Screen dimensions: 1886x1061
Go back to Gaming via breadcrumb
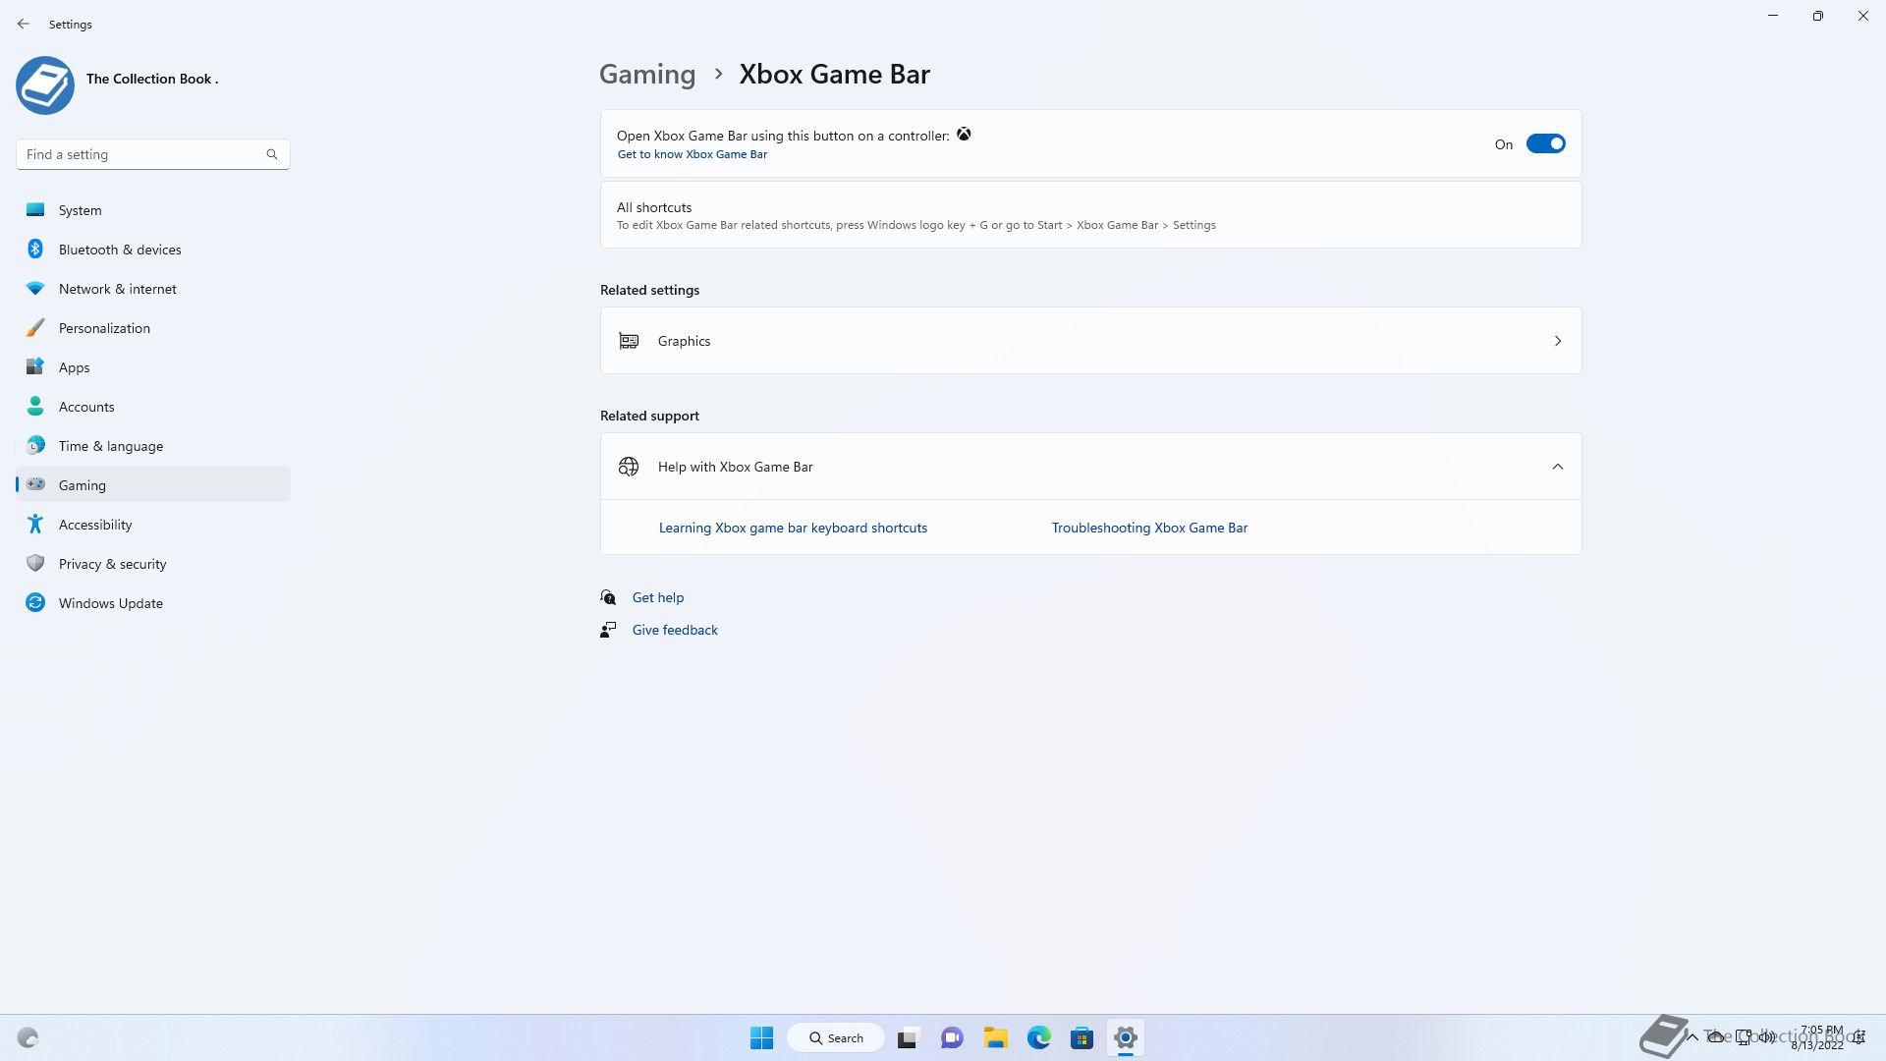pyautogui.click(x=647, y=74)
